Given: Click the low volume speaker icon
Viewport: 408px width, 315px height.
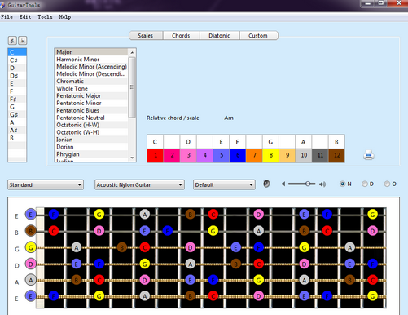Looking at the screenshot, I should point(283,184).
